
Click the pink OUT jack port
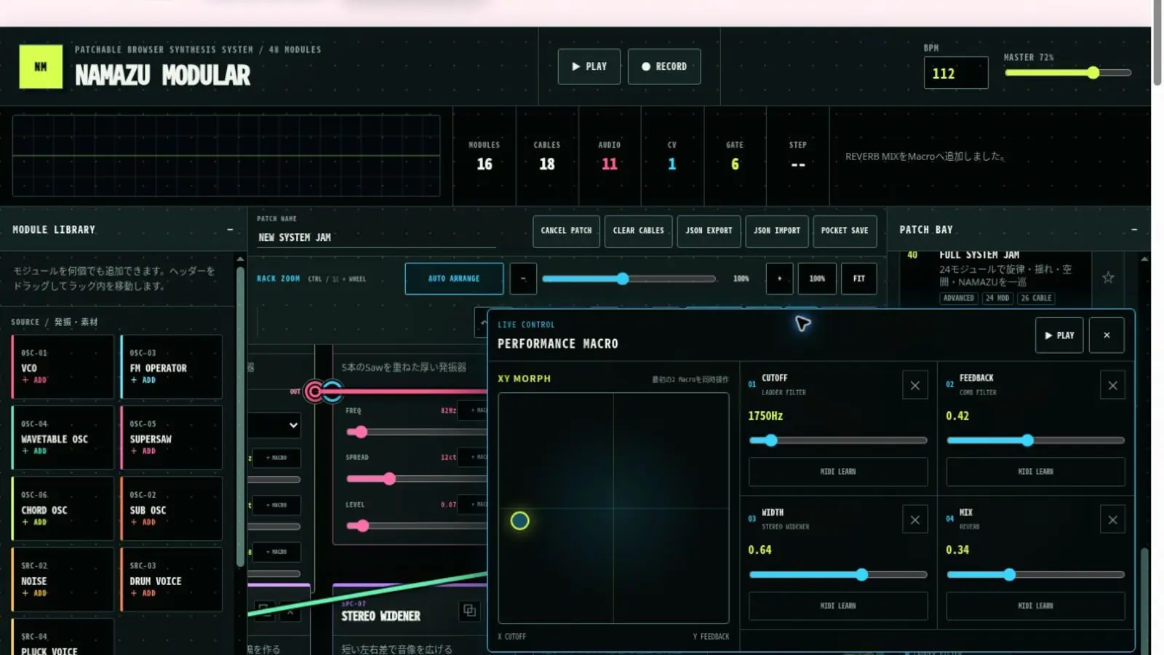314,392
